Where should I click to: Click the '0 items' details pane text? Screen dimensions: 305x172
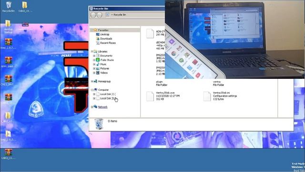[x=112, y=121]
